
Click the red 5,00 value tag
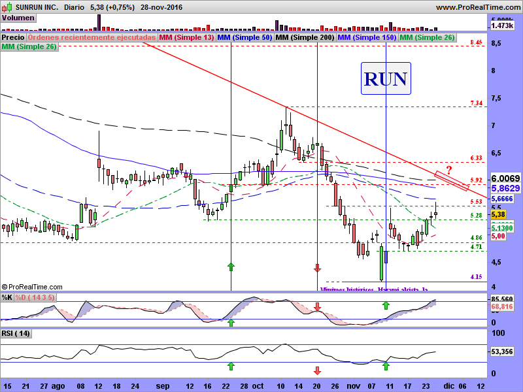coord(498,236)
